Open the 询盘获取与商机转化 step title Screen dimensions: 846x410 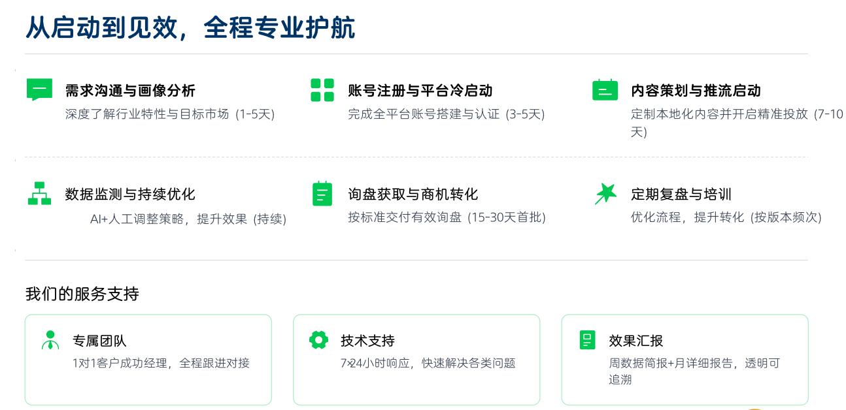413,194
